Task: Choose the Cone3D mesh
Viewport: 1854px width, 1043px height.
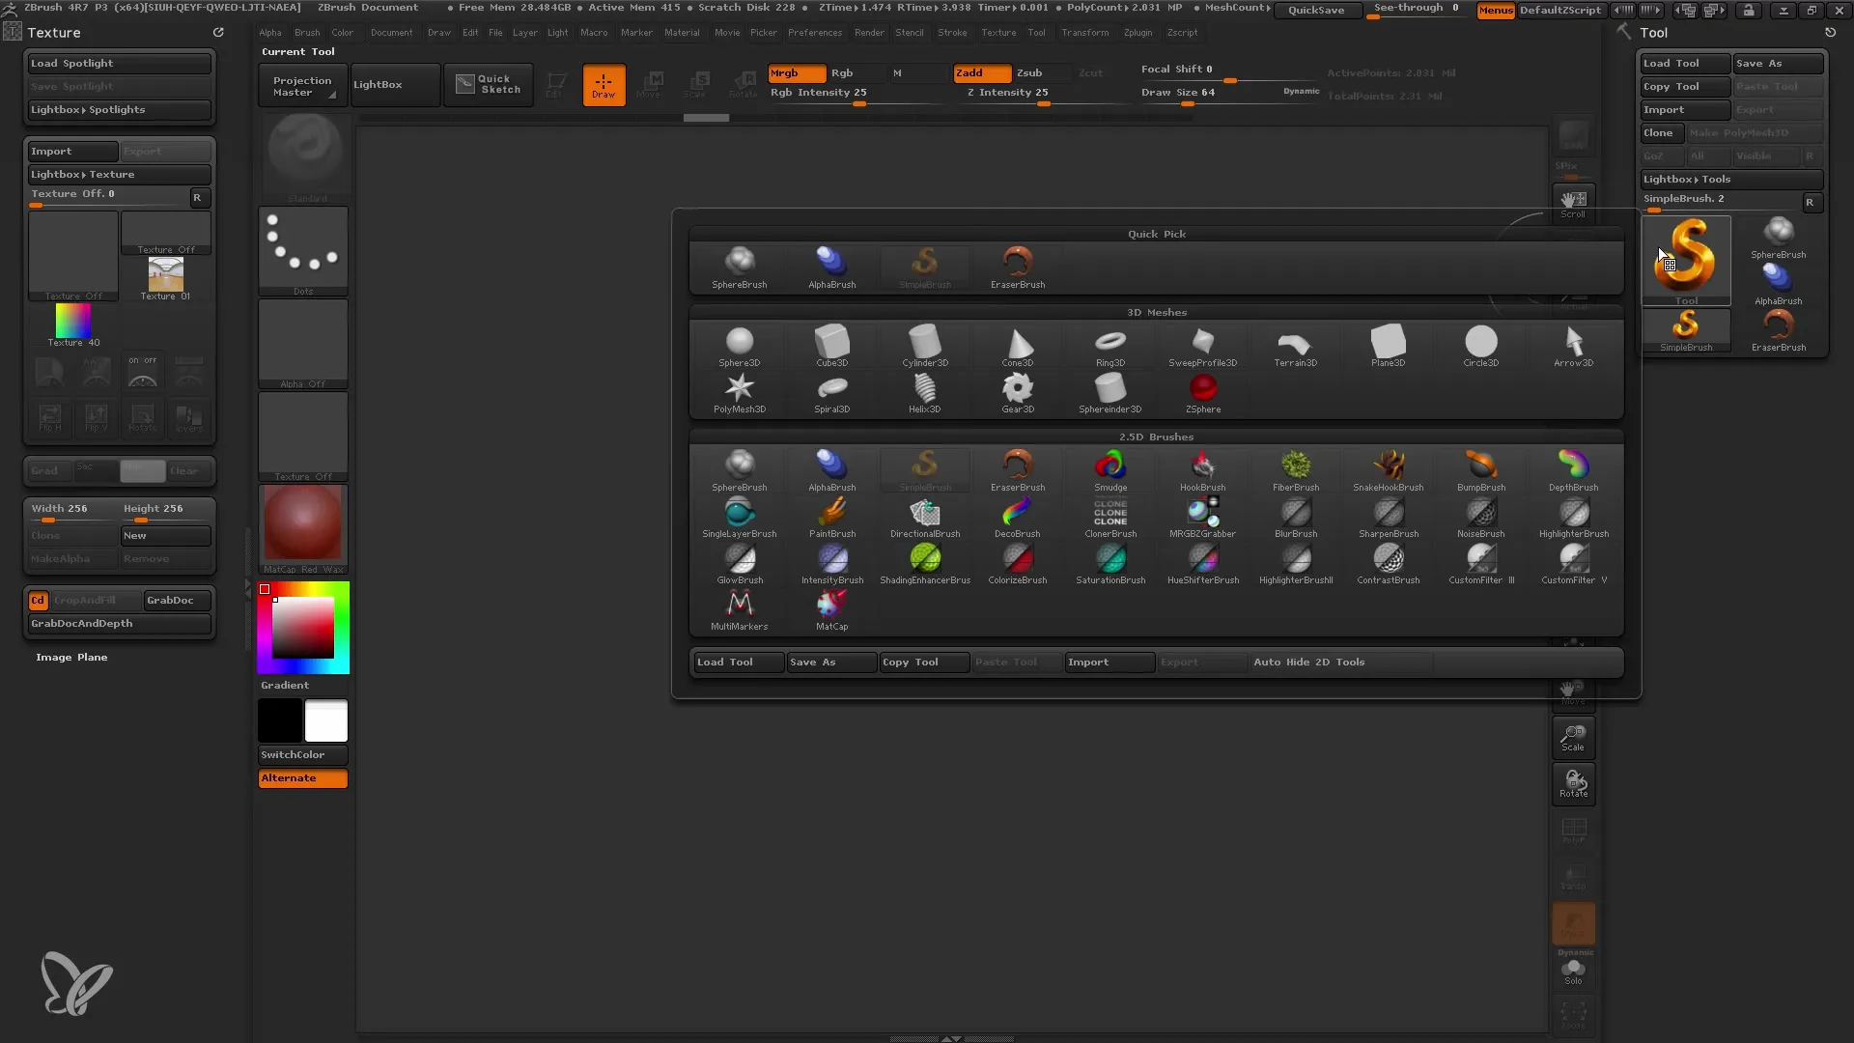Action: tap(1017, 347)
